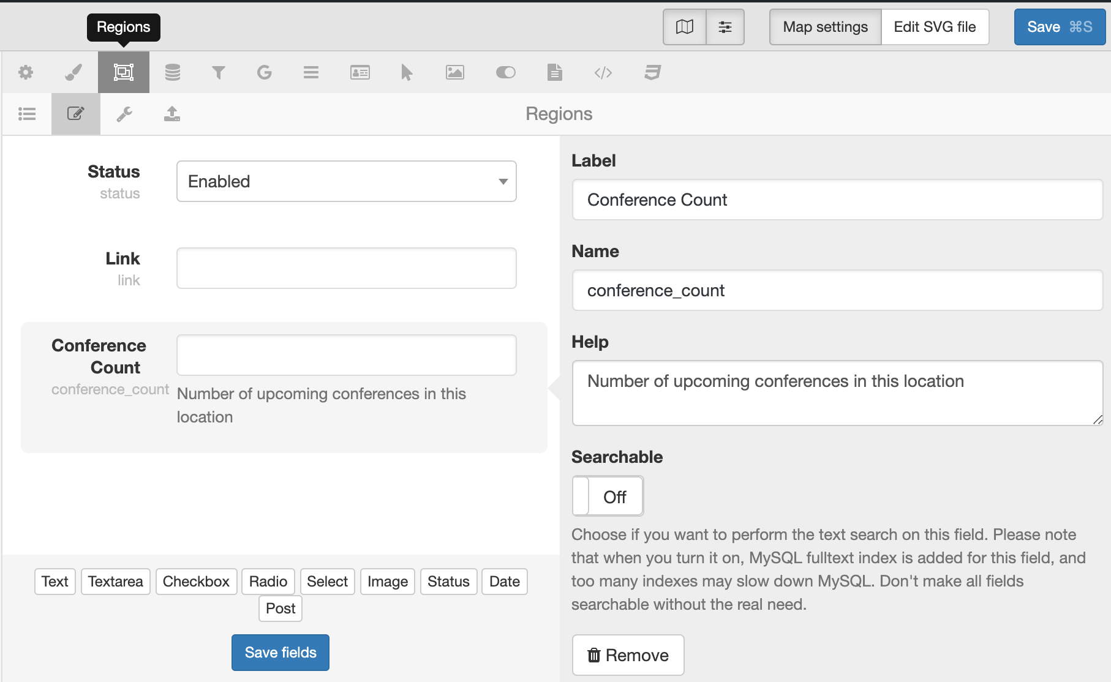Viewport: 1111px width, 682px height.
Task: Open the code brackets tab icon
Action: [x=603, y=72]
